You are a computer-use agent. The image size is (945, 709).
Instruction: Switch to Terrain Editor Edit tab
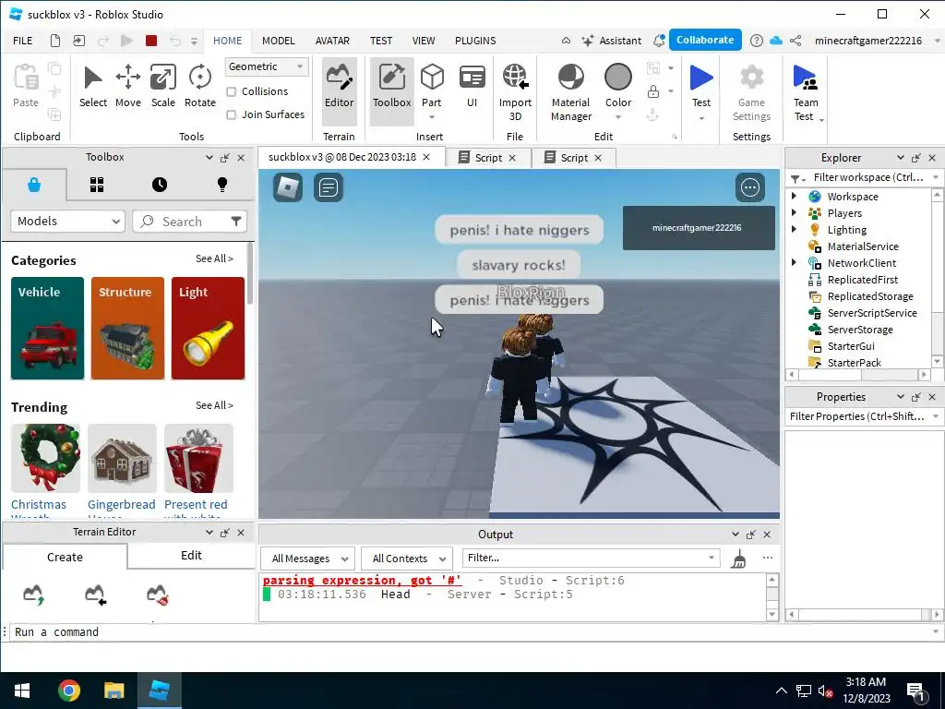point(191,556)
